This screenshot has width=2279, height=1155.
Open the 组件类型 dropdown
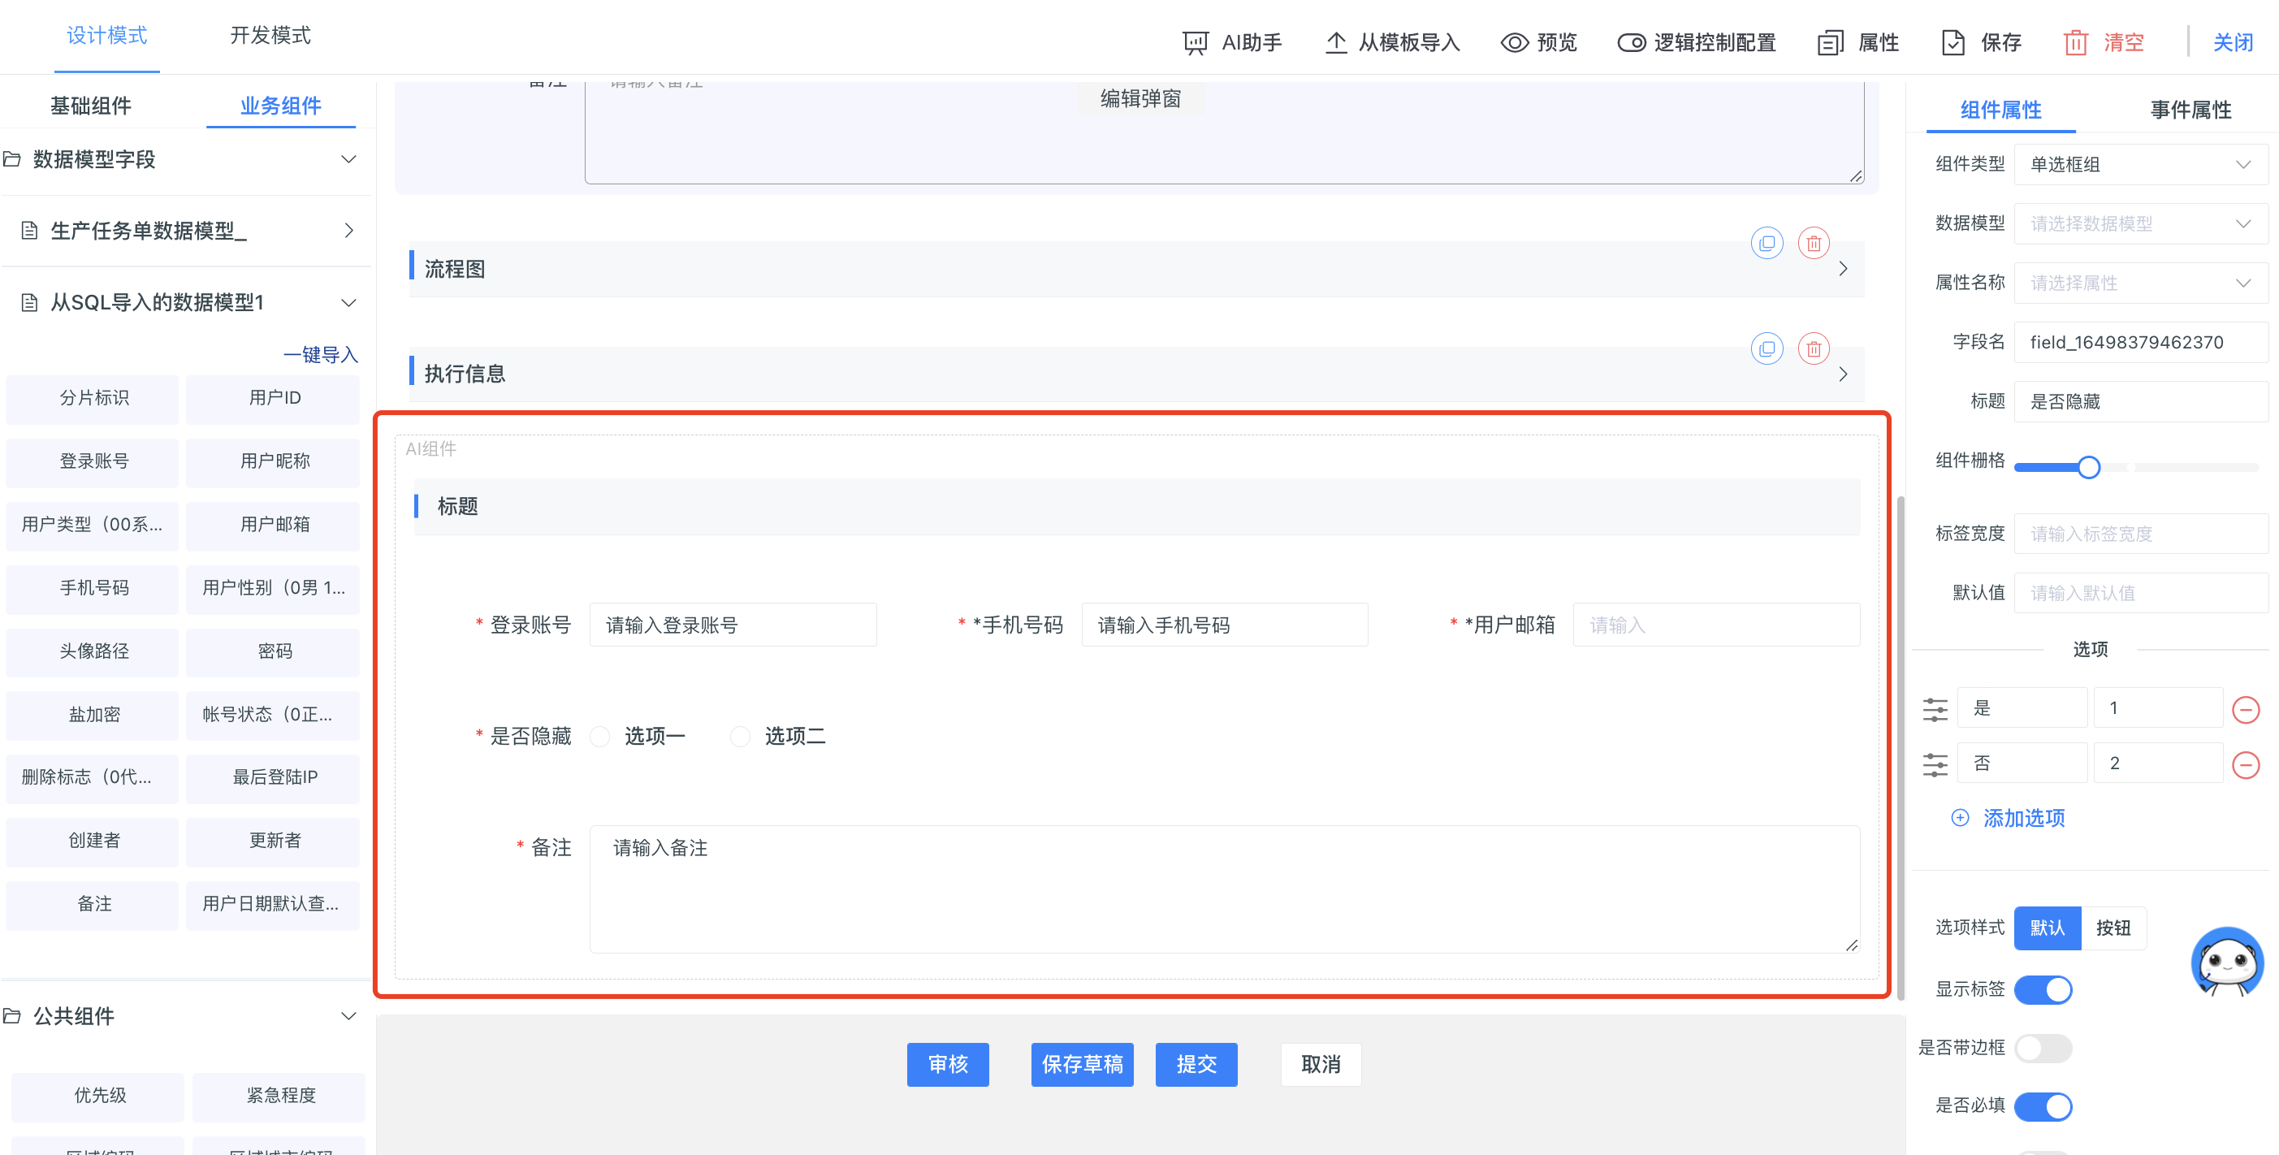point(2140,165)
